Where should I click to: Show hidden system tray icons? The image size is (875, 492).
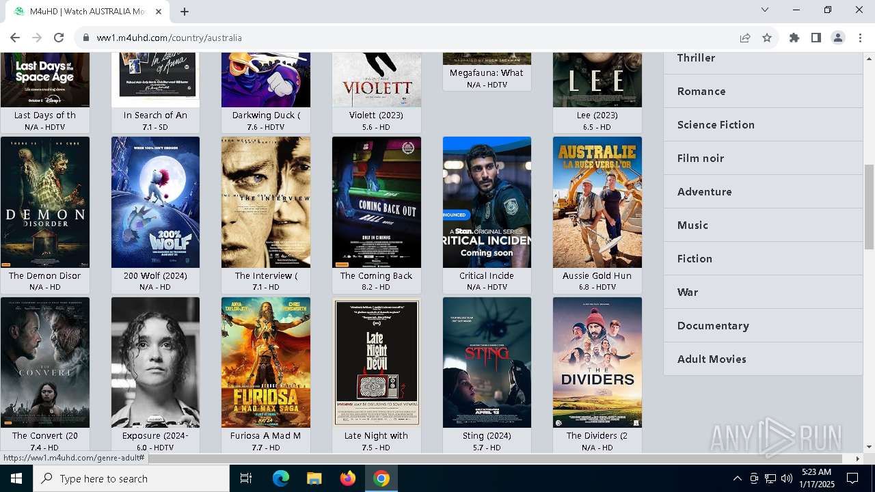point(737,478)
